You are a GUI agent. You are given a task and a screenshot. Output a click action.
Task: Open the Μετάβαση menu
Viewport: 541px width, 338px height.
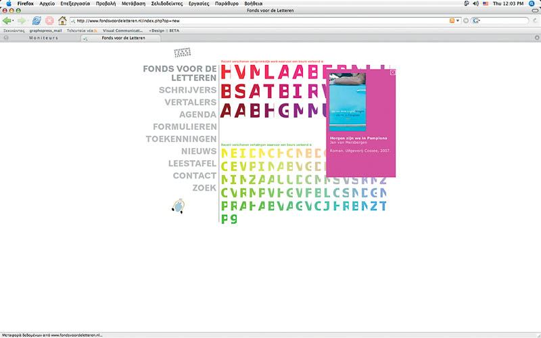pos(133,3)
